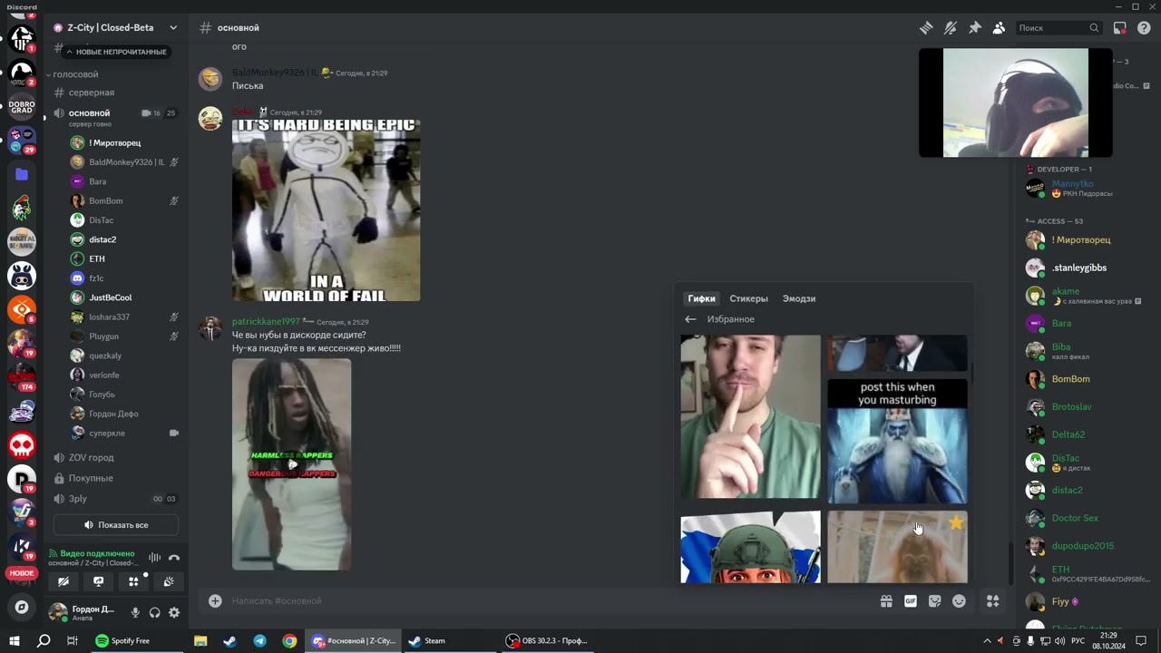This screenshot has width=1161, height=653.
Task: Open the sticker picker
Action: pos(935,600)
